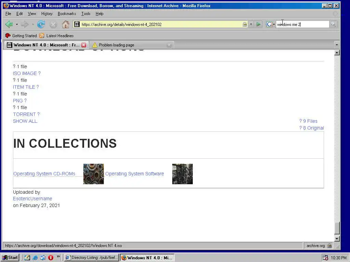Expand the address bar URL history dropdown
This screenshot has height=262, width=350.
(x=251, y=24)
